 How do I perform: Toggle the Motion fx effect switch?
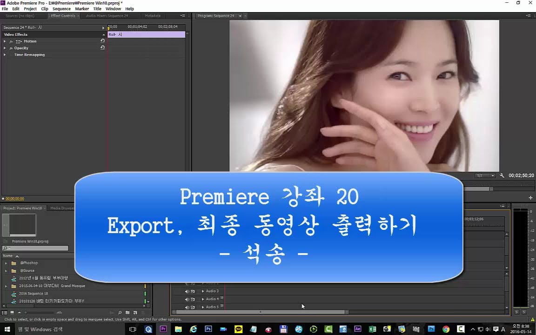(x=11, y=41)
